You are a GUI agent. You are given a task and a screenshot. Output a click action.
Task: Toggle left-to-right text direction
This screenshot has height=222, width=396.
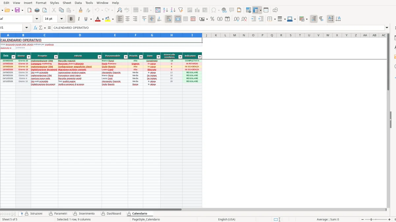[x=314, y=19]
